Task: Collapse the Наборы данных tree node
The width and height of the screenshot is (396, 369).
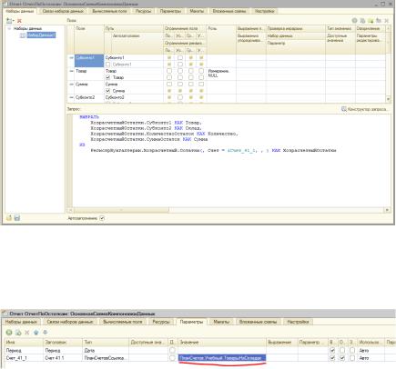Action: (9, 28)
